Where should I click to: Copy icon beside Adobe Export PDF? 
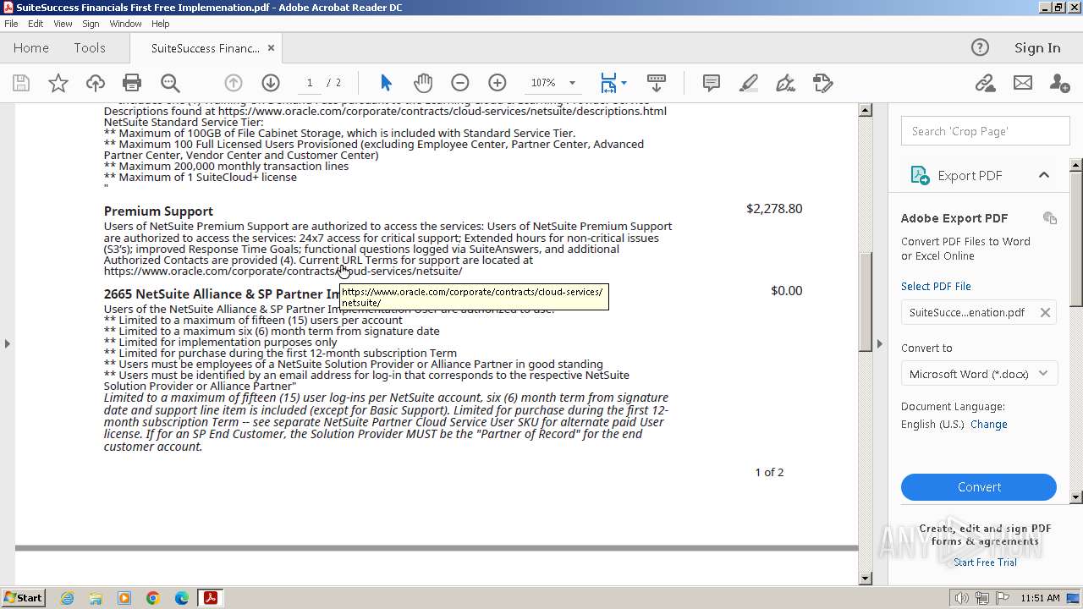click(x=1050, y=218)
